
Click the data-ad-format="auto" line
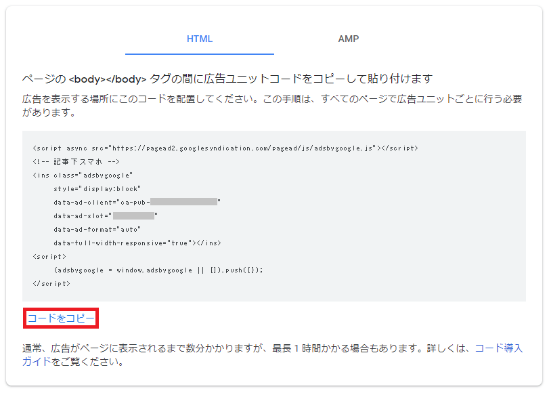[x=97, y=229]
